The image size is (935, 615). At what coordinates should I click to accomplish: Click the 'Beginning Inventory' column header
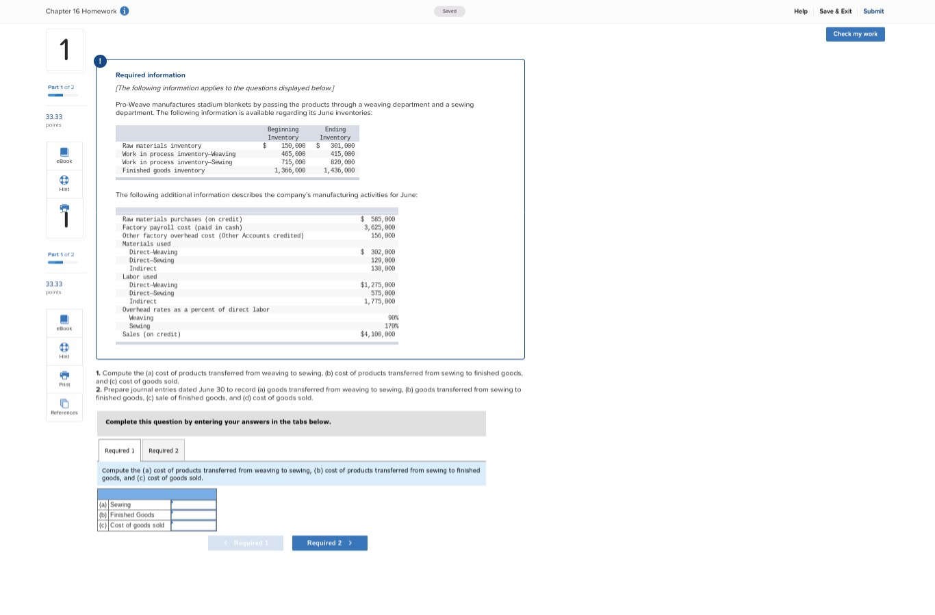[x=283, y=133]
